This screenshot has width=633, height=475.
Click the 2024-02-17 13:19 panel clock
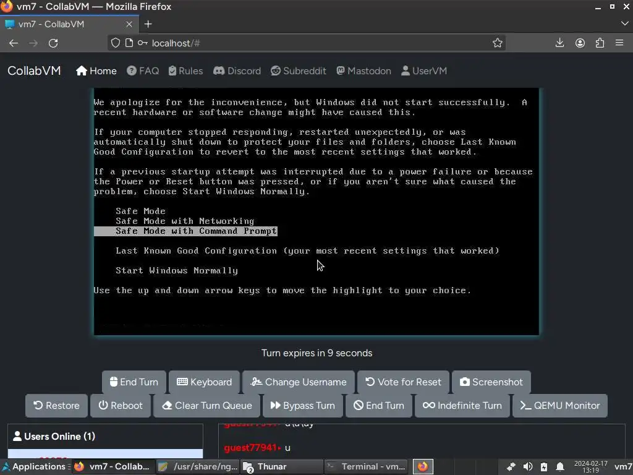pyautogui.click(x=590, y=467)
